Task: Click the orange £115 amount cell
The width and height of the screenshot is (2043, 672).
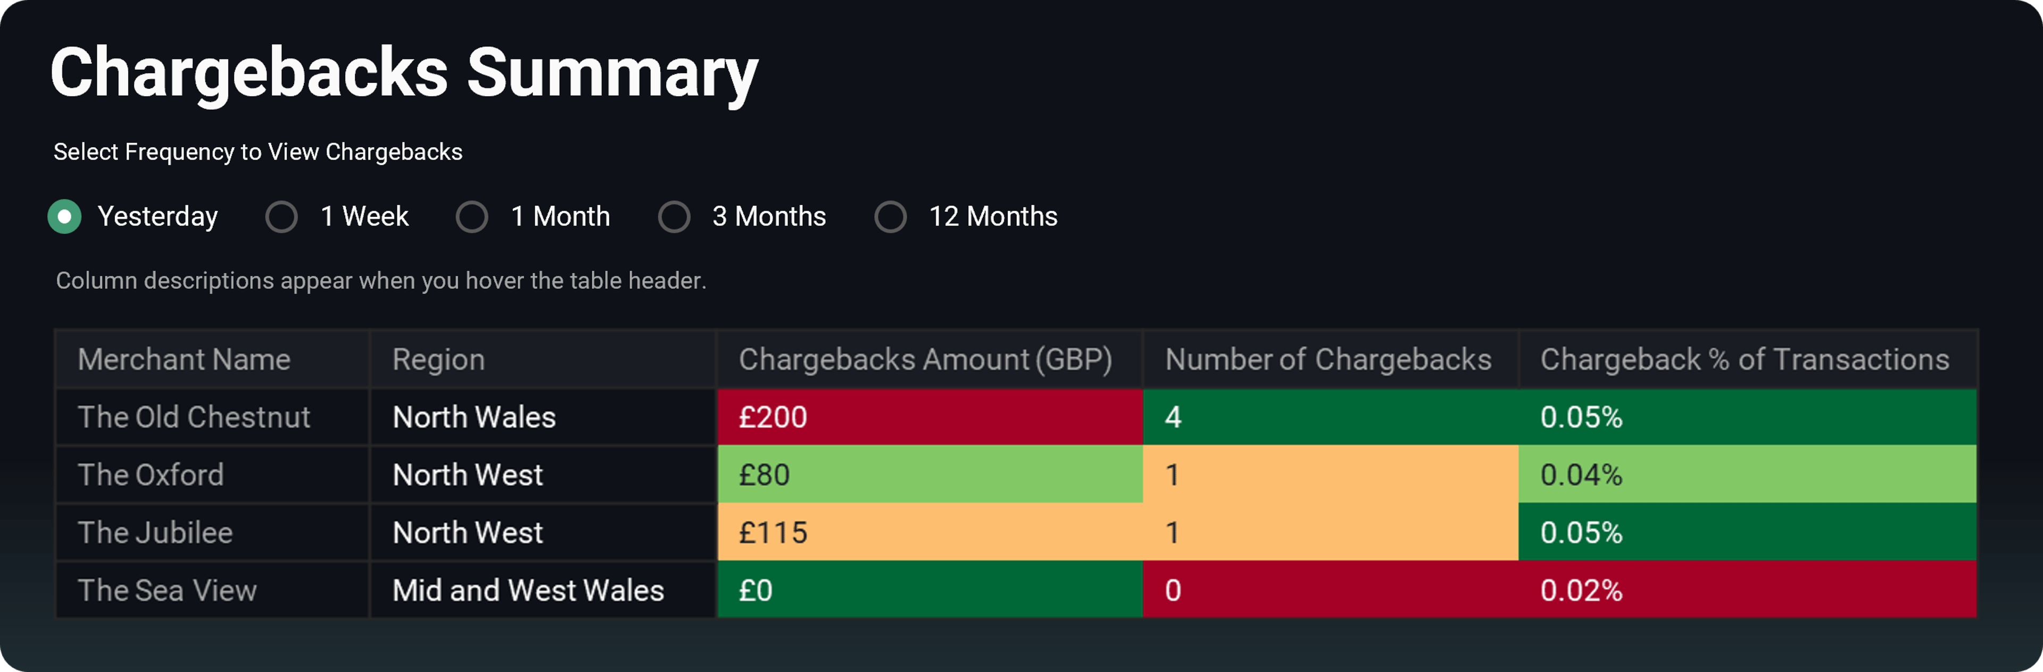Action: [929, 533]
